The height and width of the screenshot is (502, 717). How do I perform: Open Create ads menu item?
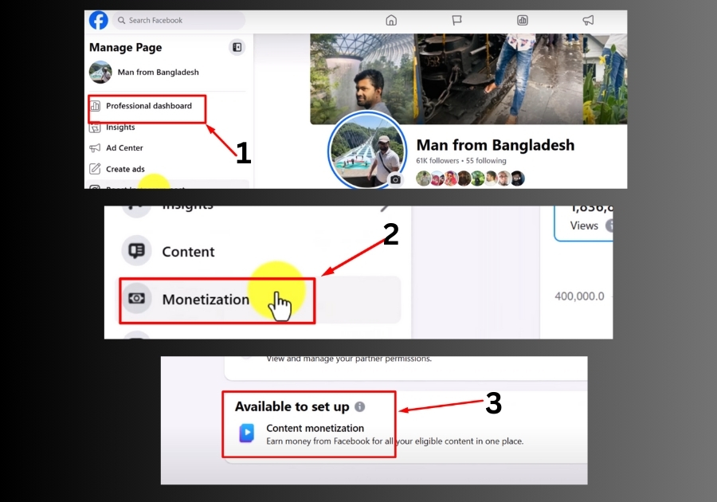coord(125,169)
